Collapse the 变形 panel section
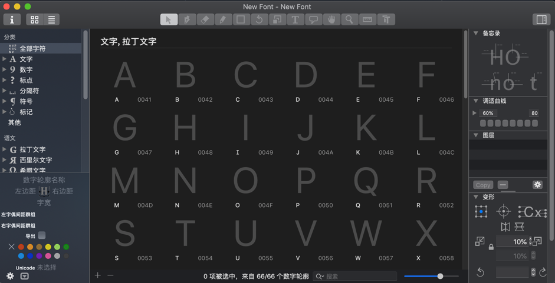This screenshot has width=555, height=283. 476,197
